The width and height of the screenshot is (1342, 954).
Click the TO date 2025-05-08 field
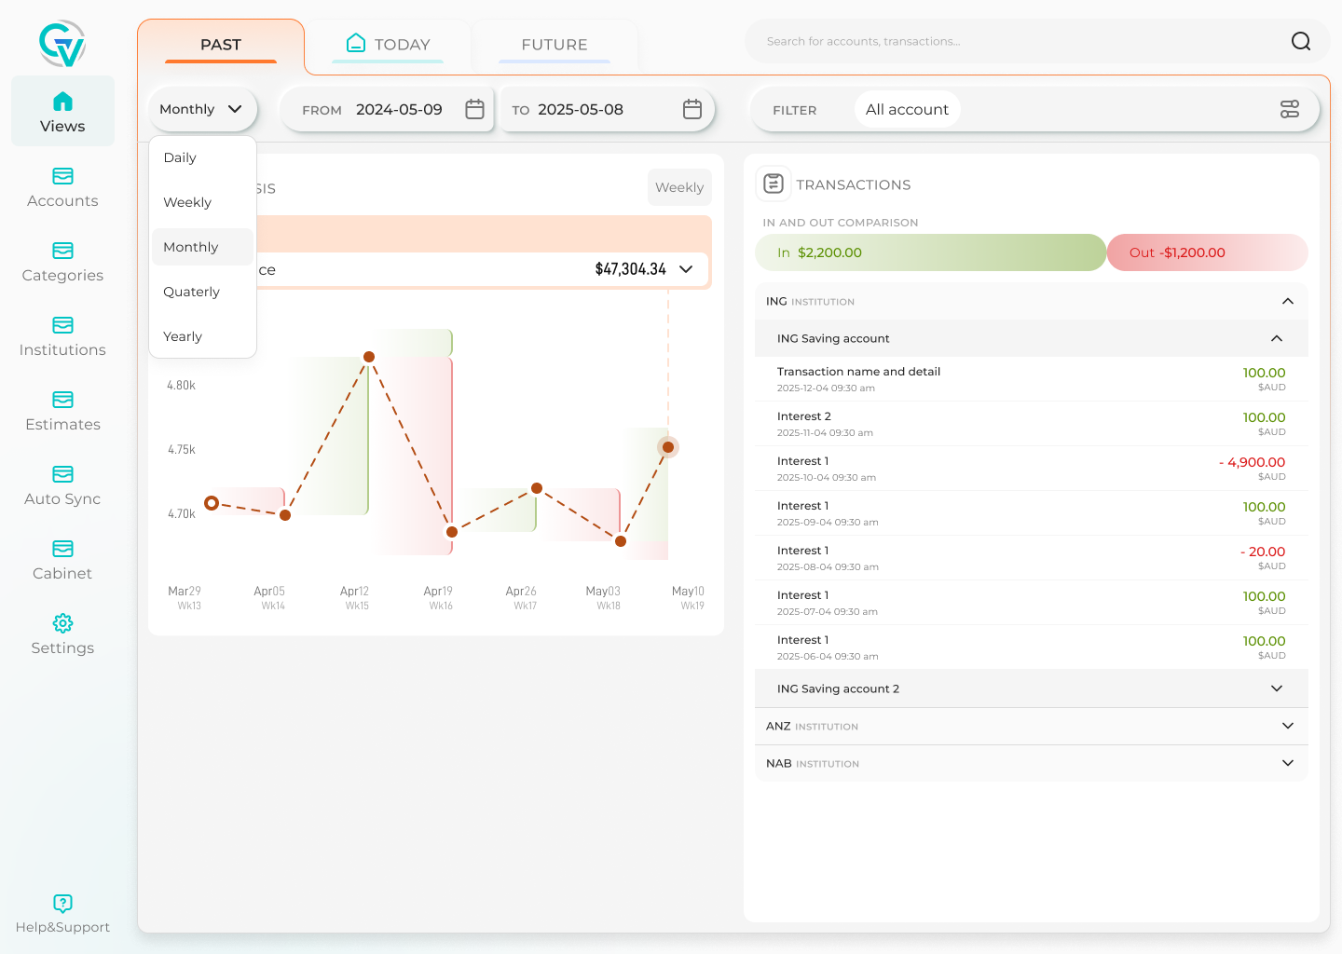click(x=607, y=109)
